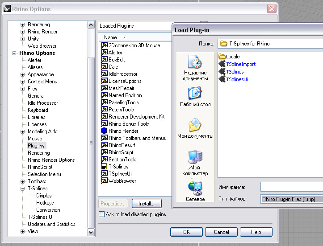
Task: Expand the Modeling Aids tree node
Action: pyautogui.click(x=22, y=131)
